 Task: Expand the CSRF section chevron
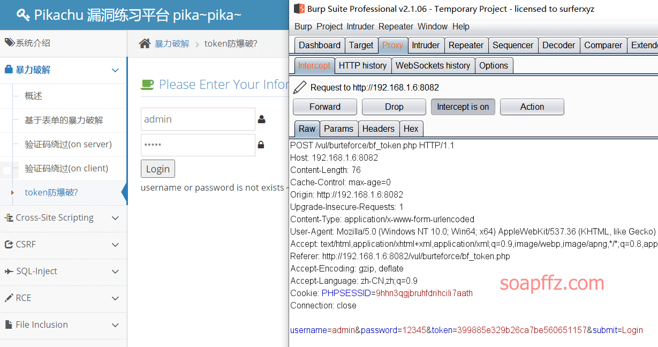pyautogui.click(x=115, y=245)
